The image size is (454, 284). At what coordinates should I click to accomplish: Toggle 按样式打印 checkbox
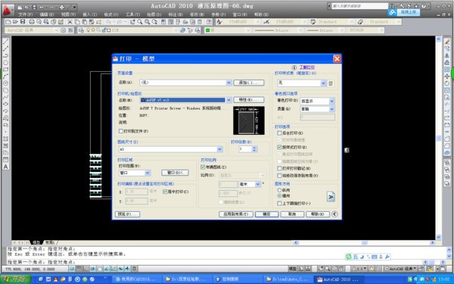tap(279, 147)
